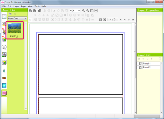Click the Save icon in toolbar
Screen dimensions: 164x119
pyautogui.click(x=34, y=11)
